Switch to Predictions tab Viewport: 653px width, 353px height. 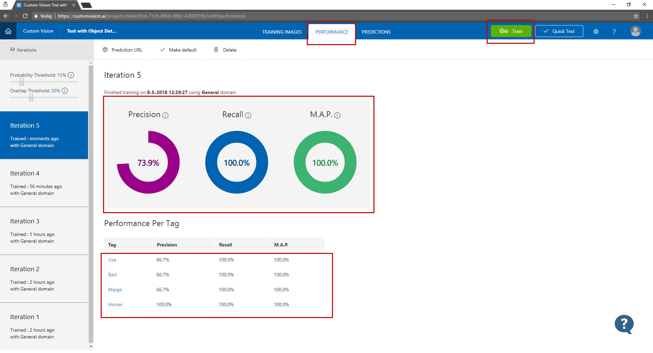pyautogui.click(x=376, y=32)
